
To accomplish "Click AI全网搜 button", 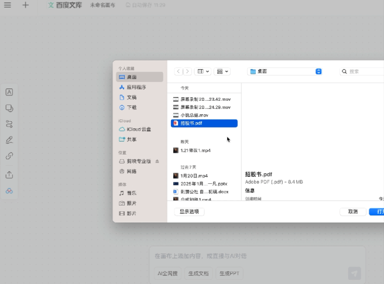I will tap(167, 273).
